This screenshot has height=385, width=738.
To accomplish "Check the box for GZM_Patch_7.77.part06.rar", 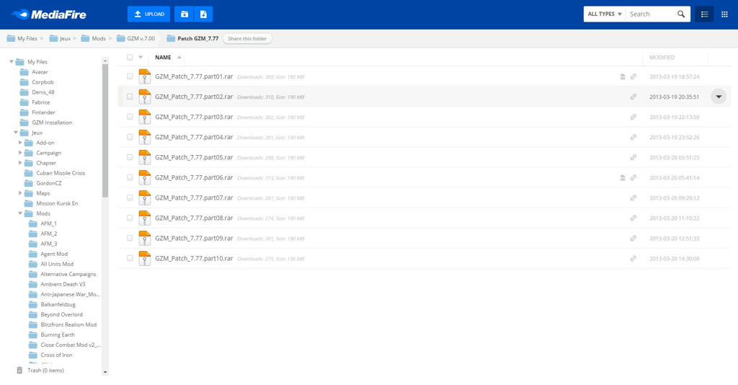I will tap(130, 177).
